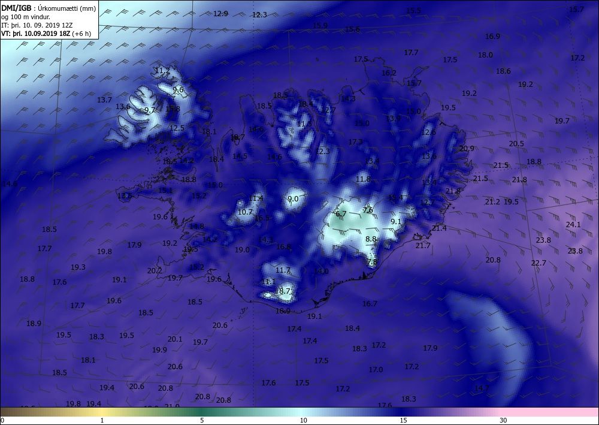Click the 13.9 value on the map
599x425 pixels.
click(x=393, y=119)
